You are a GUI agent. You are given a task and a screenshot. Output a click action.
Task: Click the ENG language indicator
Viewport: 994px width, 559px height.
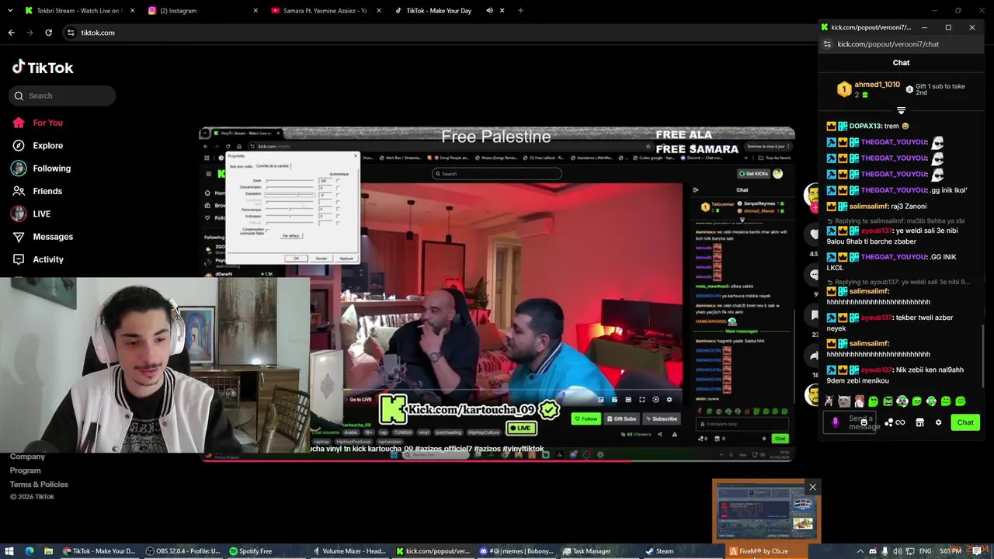[926, 551]
